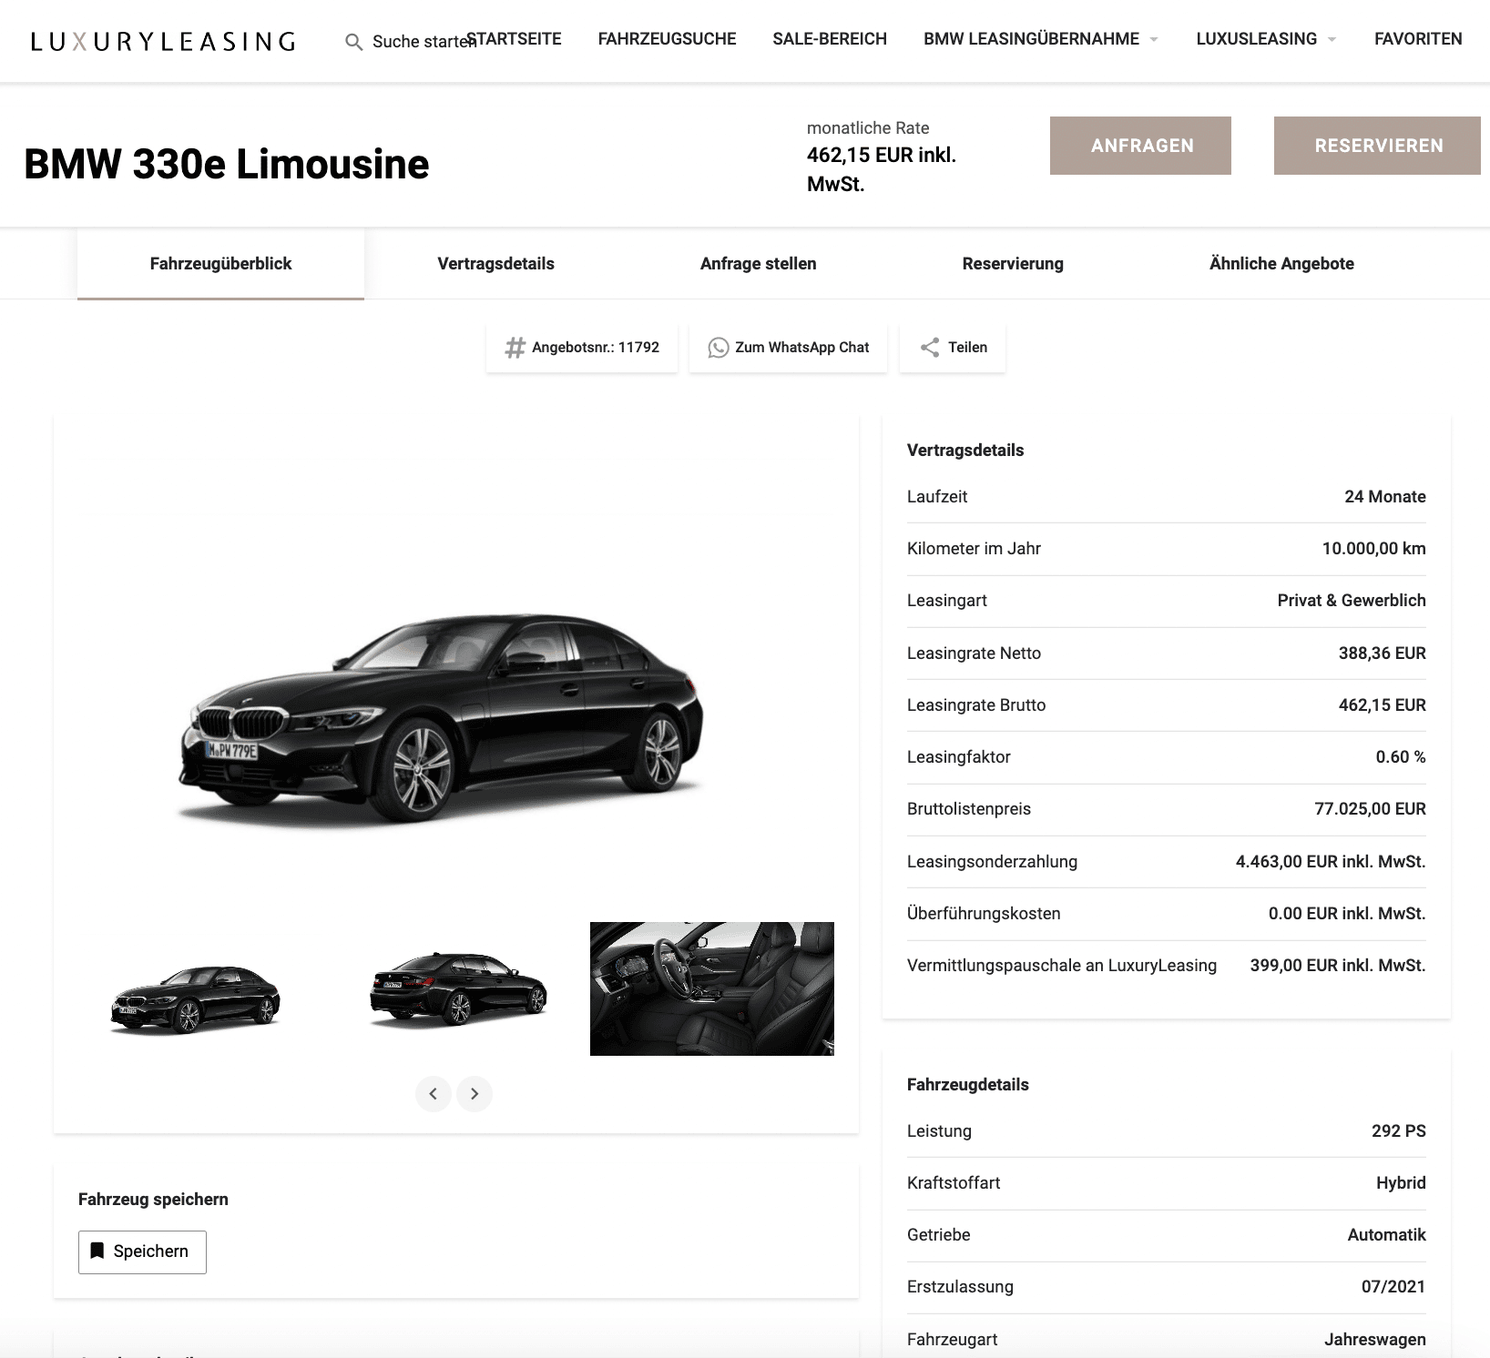Click the Teilen button
The width and height of the screenshot is (1490, 1358).
(x=953, y=348)
